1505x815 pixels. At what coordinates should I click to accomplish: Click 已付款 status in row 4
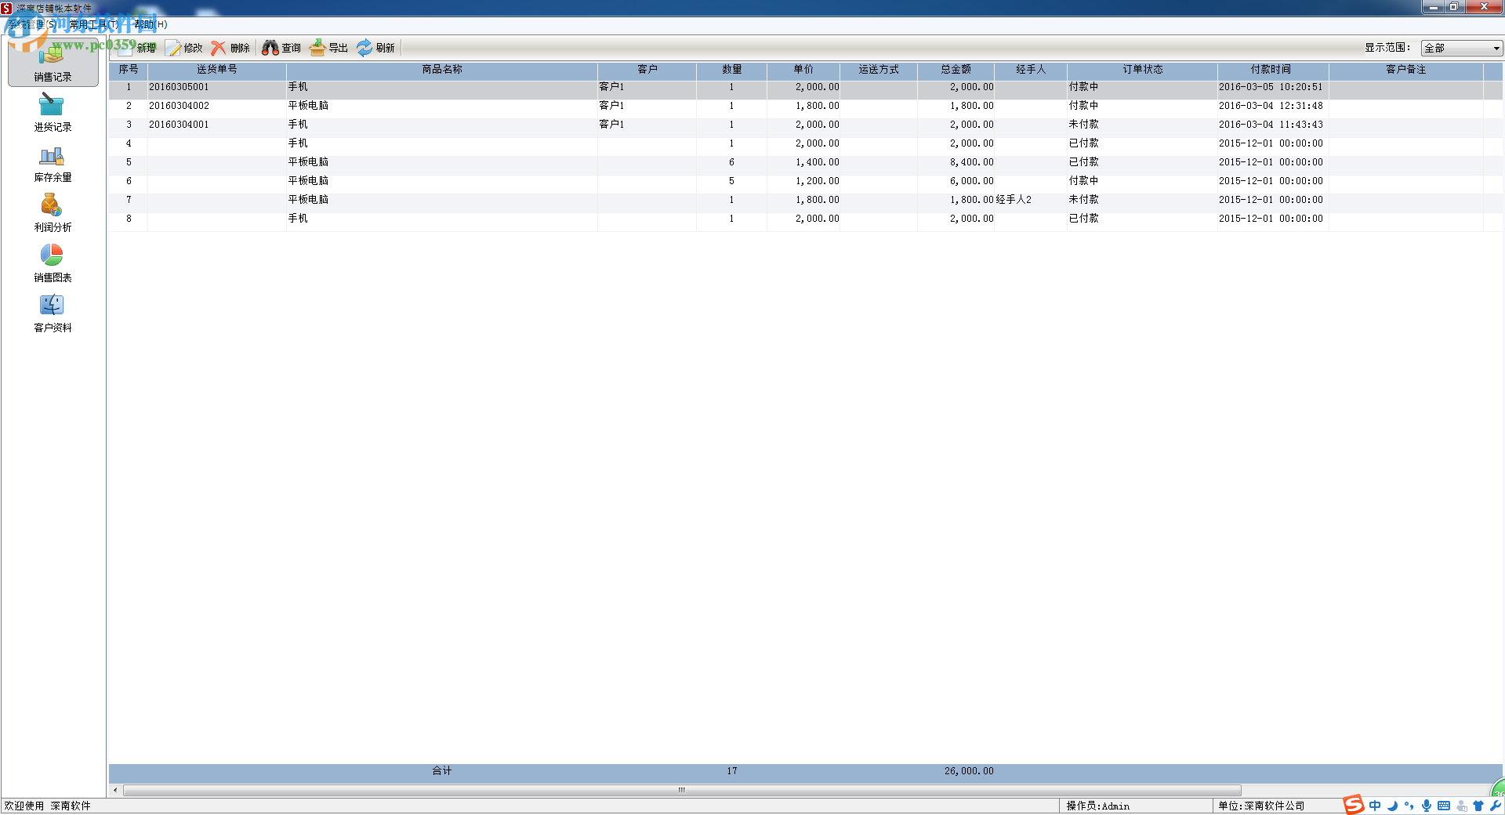pyautogui.click(x=1084, y=143)
